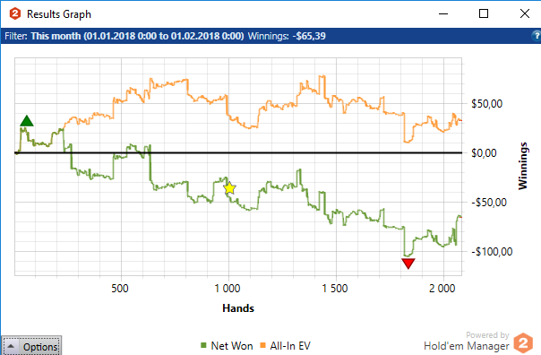
Task: Click the Hold'em Manager 2 title bar icon
Action: click(15, 13)
